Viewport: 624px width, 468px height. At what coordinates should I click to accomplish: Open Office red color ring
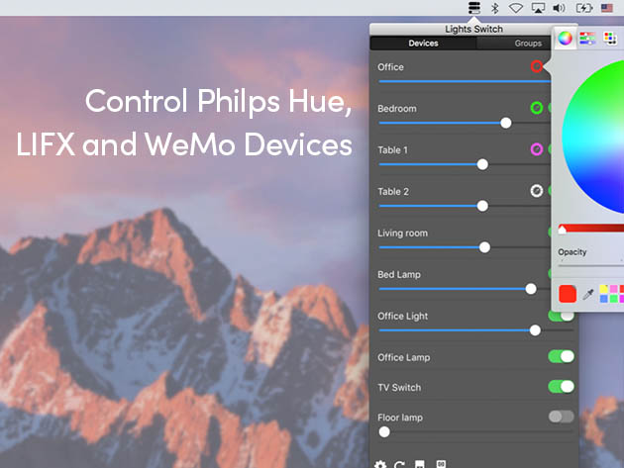537,66
